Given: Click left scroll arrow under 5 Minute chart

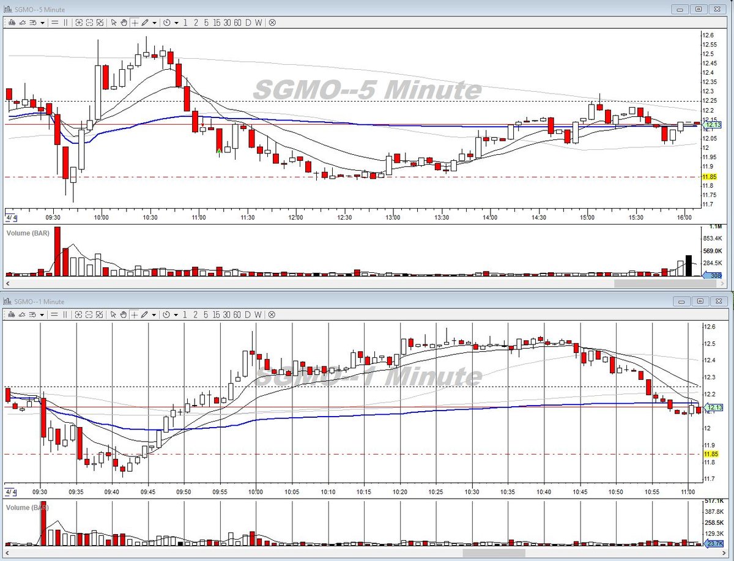Looking at the screenshot, I should tap(9, 284).
